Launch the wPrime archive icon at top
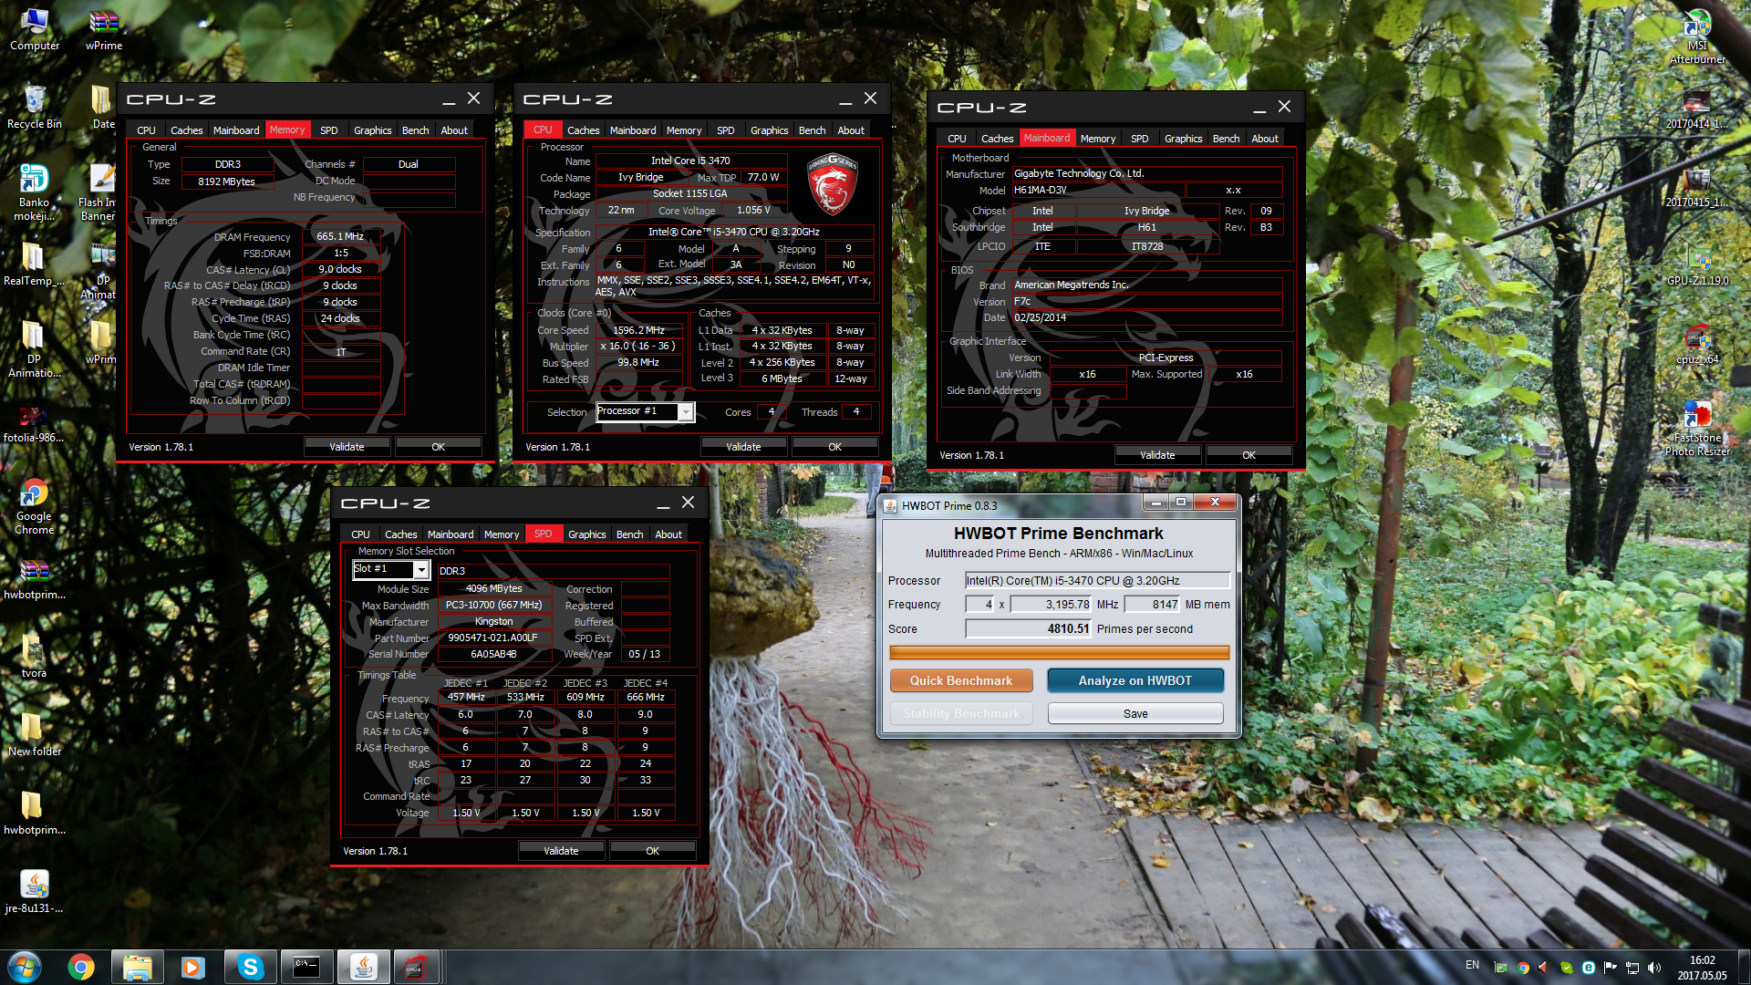Screen dimensions: 1751x985 103,29
